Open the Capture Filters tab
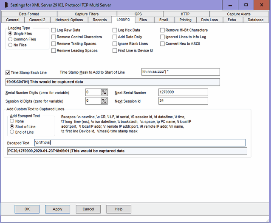The image size is (271, 223). [x=87, y=14]
